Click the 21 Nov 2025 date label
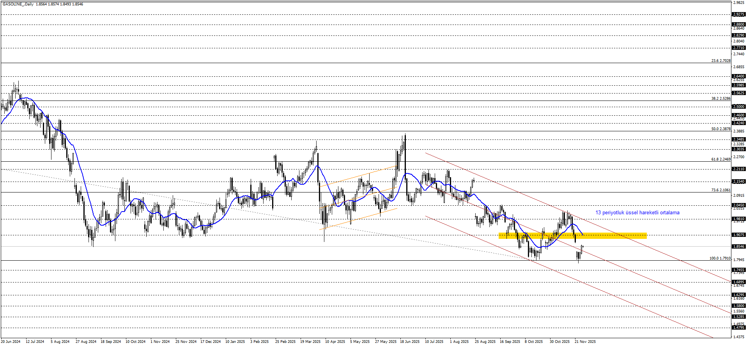 coord(585,342)
